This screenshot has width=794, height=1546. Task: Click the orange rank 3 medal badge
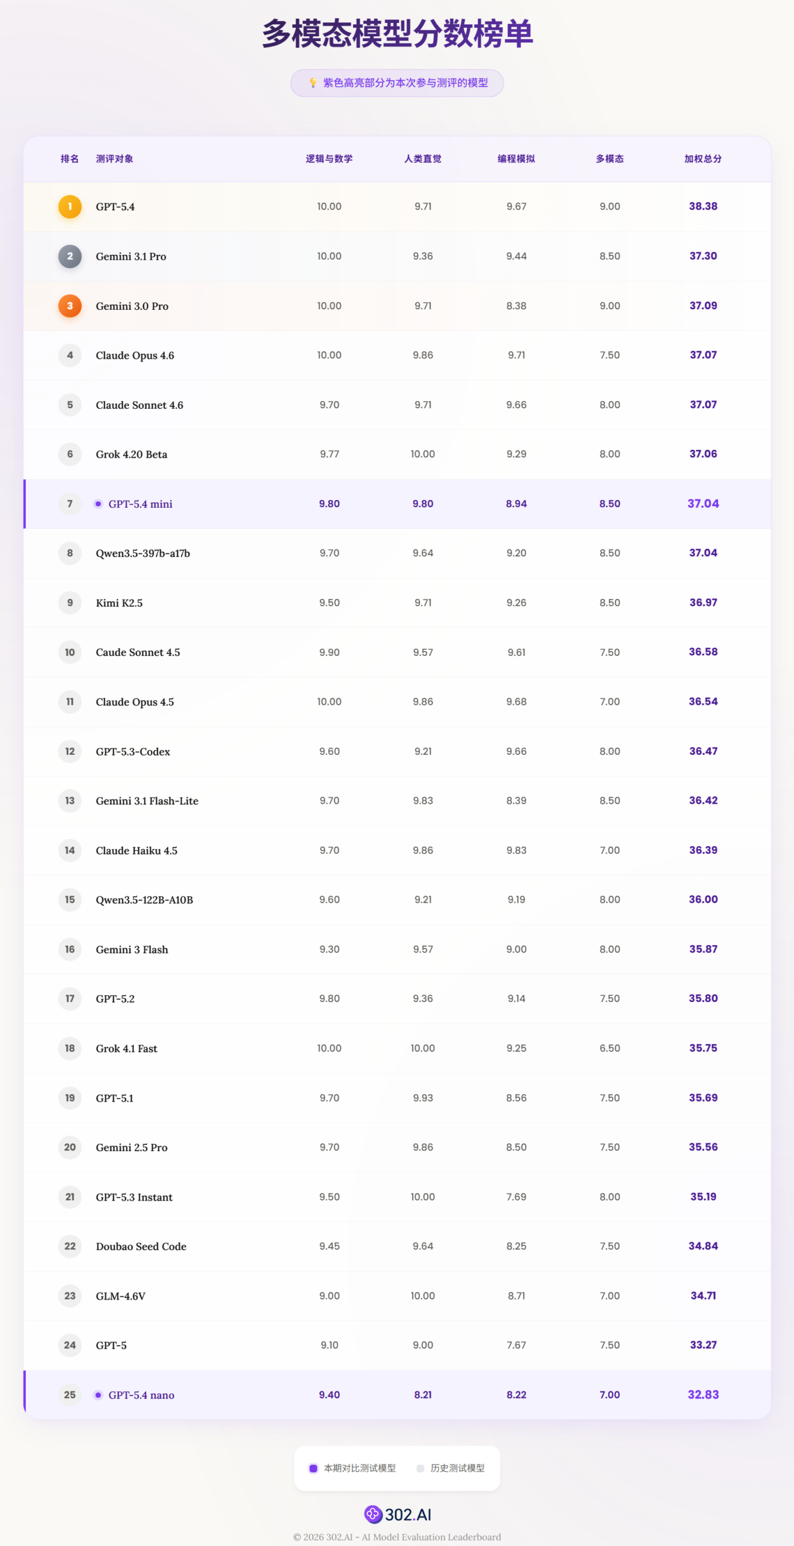[70, 306]
